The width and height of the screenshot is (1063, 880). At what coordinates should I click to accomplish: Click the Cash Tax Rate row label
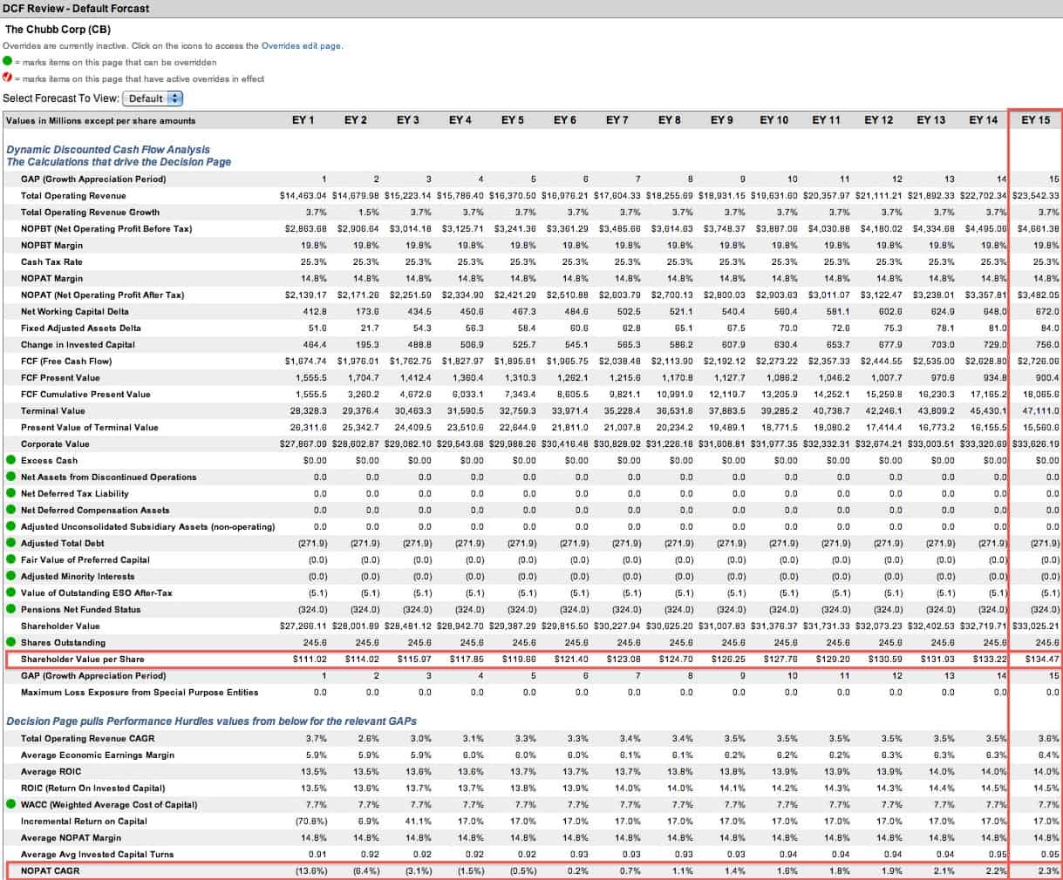[51, 261]
